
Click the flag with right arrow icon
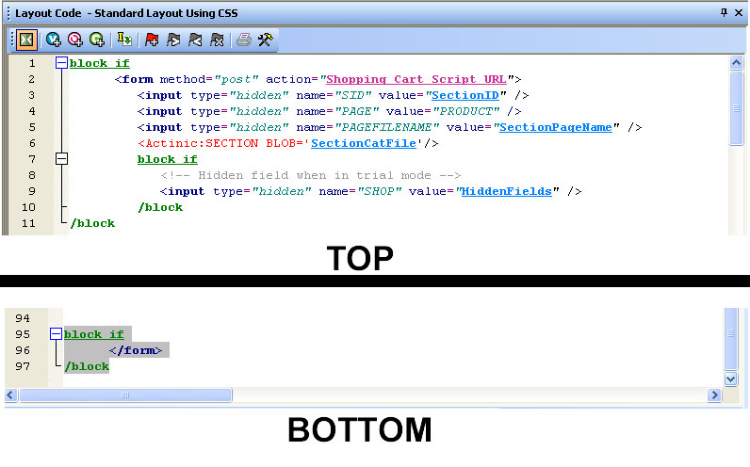(x=172, y=40)
